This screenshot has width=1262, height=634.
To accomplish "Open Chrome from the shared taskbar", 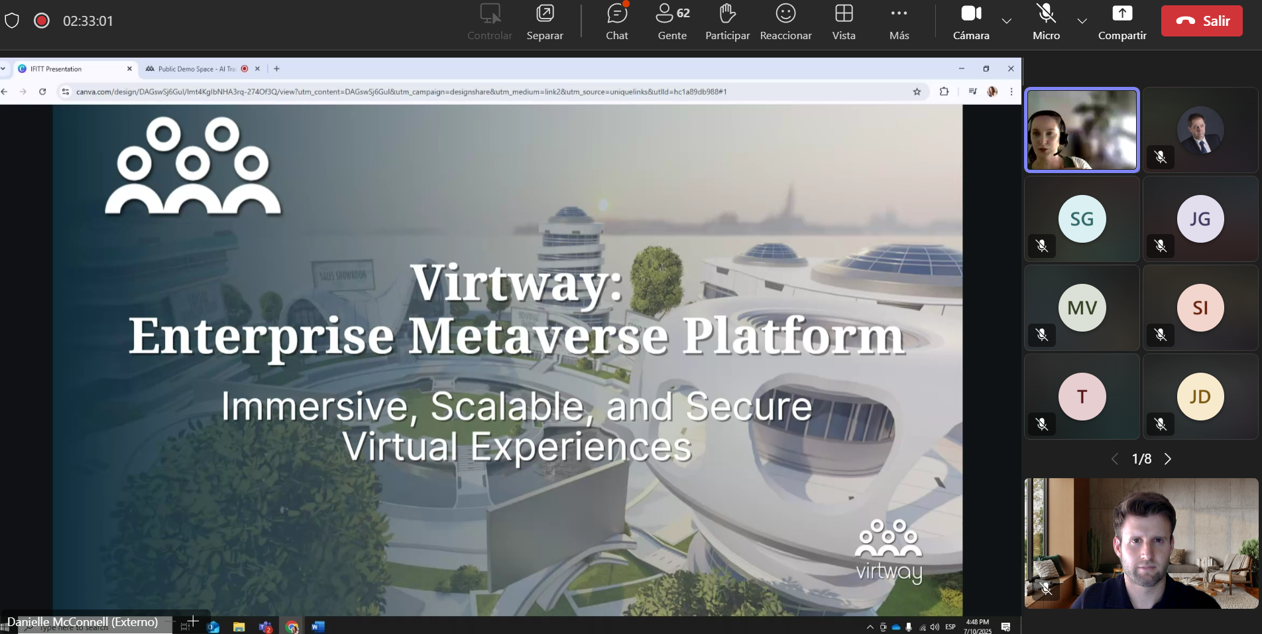I will pyautogui.click(x=292, y=627).
